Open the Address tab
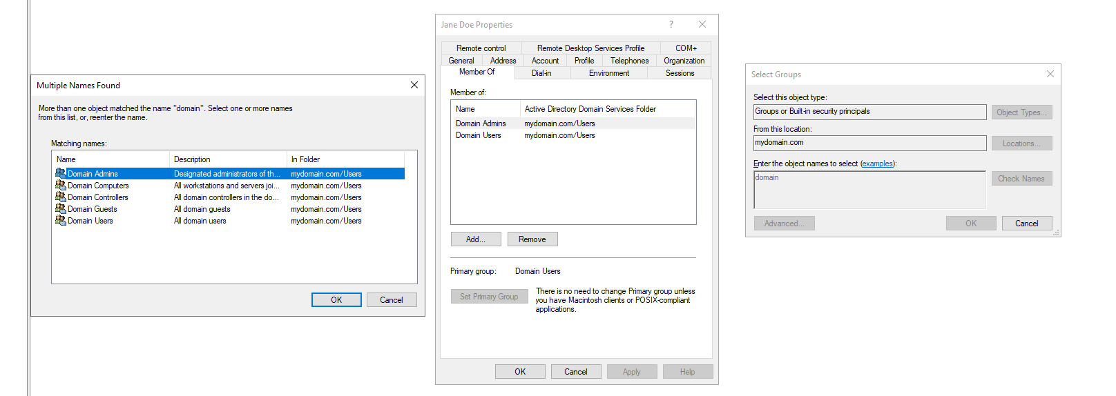 (503, 61)
